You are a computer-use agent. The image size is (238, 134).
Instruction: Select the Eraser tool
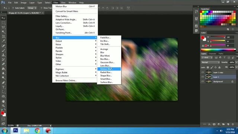tap(3, 64)
